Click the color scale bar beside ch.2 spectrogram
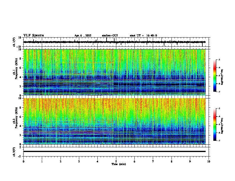The image size is (235, 181). (215, 125)
